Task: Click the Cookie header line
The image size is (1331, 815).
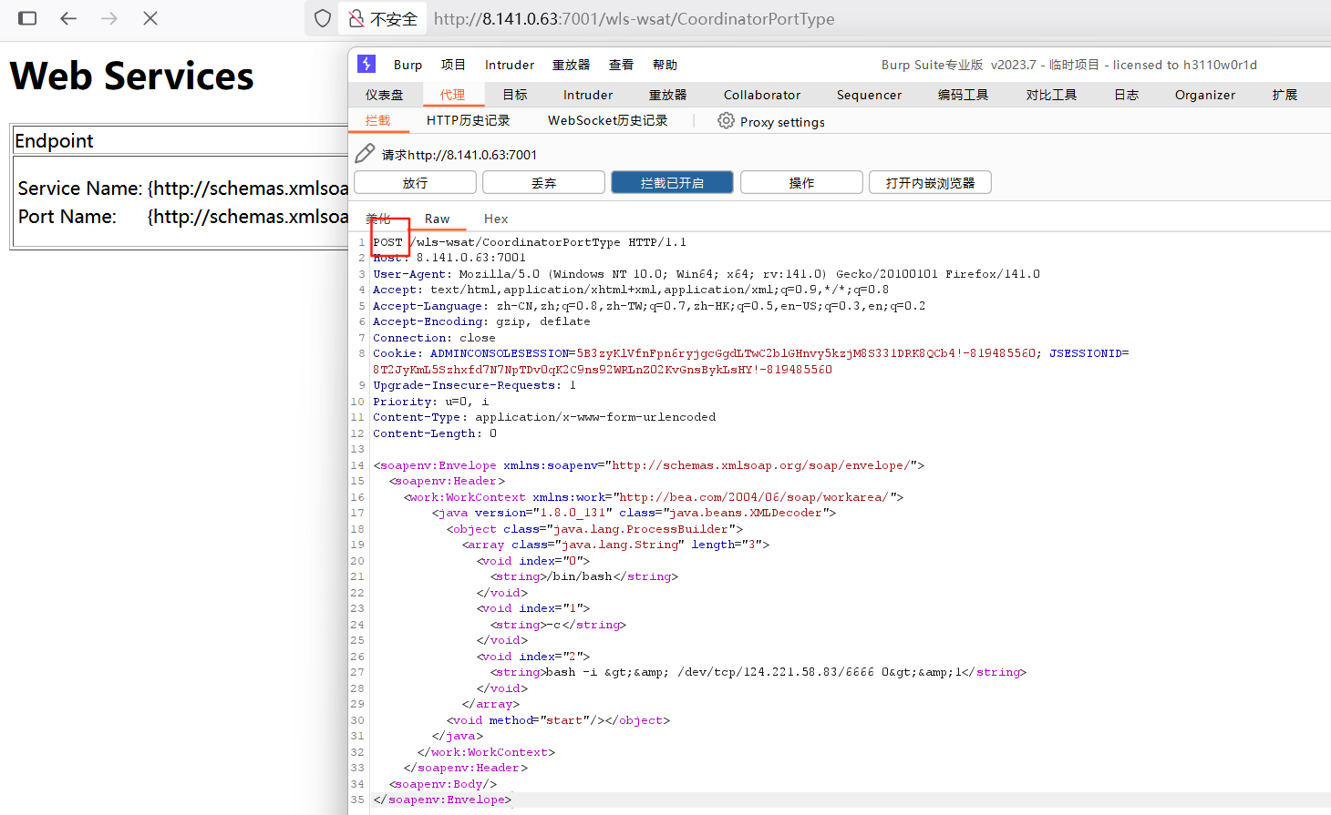Action: (x=750, y=362)
